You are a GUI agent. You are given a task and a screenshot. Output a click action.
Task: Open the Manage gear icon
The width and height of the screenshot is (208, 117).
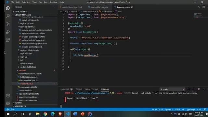(x=8, y=103)
